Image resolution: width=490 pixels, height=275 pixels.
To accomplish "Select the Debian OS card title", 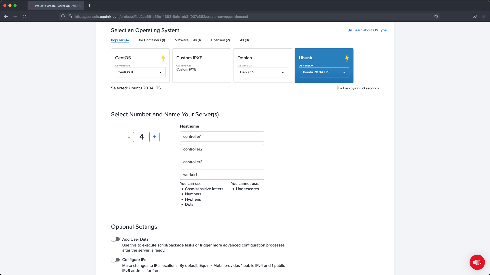I will (x=245, y=58).
